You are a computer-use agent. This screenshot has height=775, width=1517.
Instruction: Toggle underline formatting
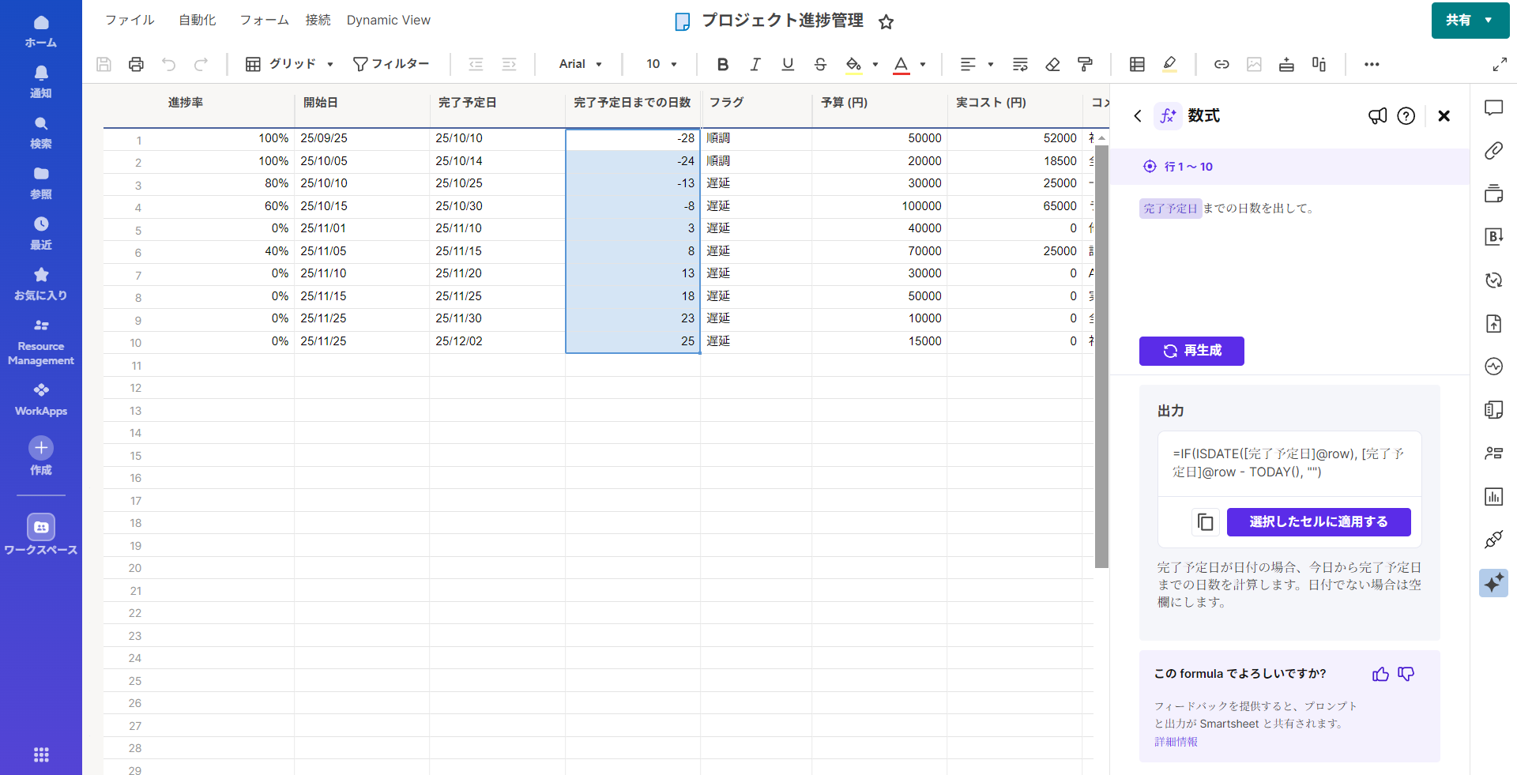788,65
